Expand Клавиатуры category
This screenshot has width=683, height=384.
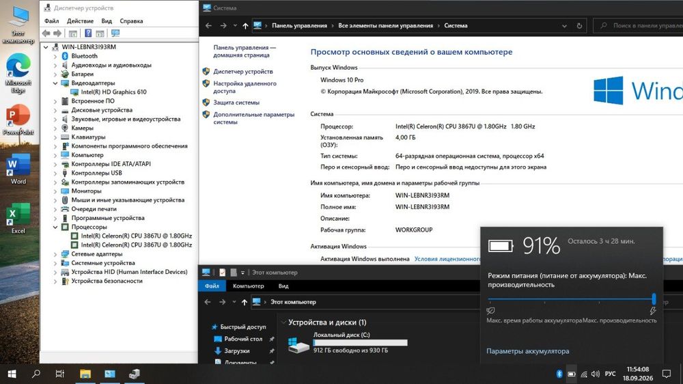tap(55, 137)
